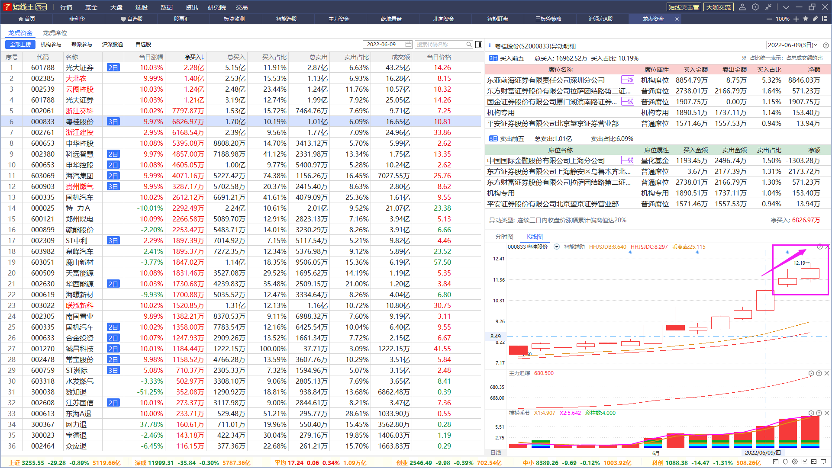The width and height of the screenshot is (832, 468).
Task: Click the 2日 badge for 海汽集团
Action: (113, 176)
